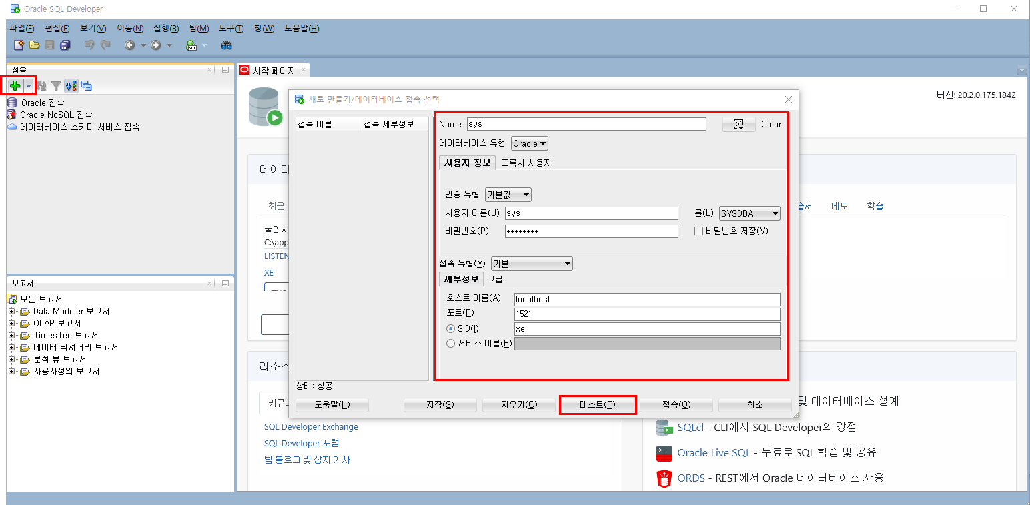Click the Oracle Live SQL icon
This screenshot has width=1030, height=505.
tap(664, 453)
